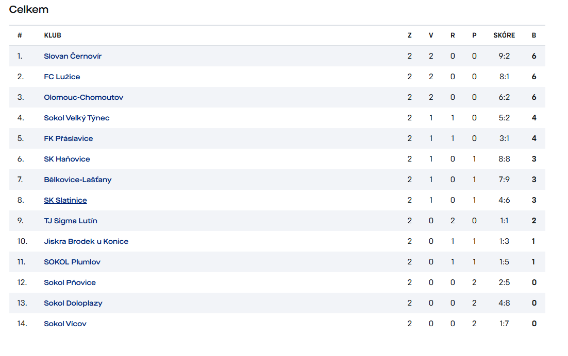568x356 pixels.
Task: Click the FK Přáslavice team link
Action: coord(68,138)
